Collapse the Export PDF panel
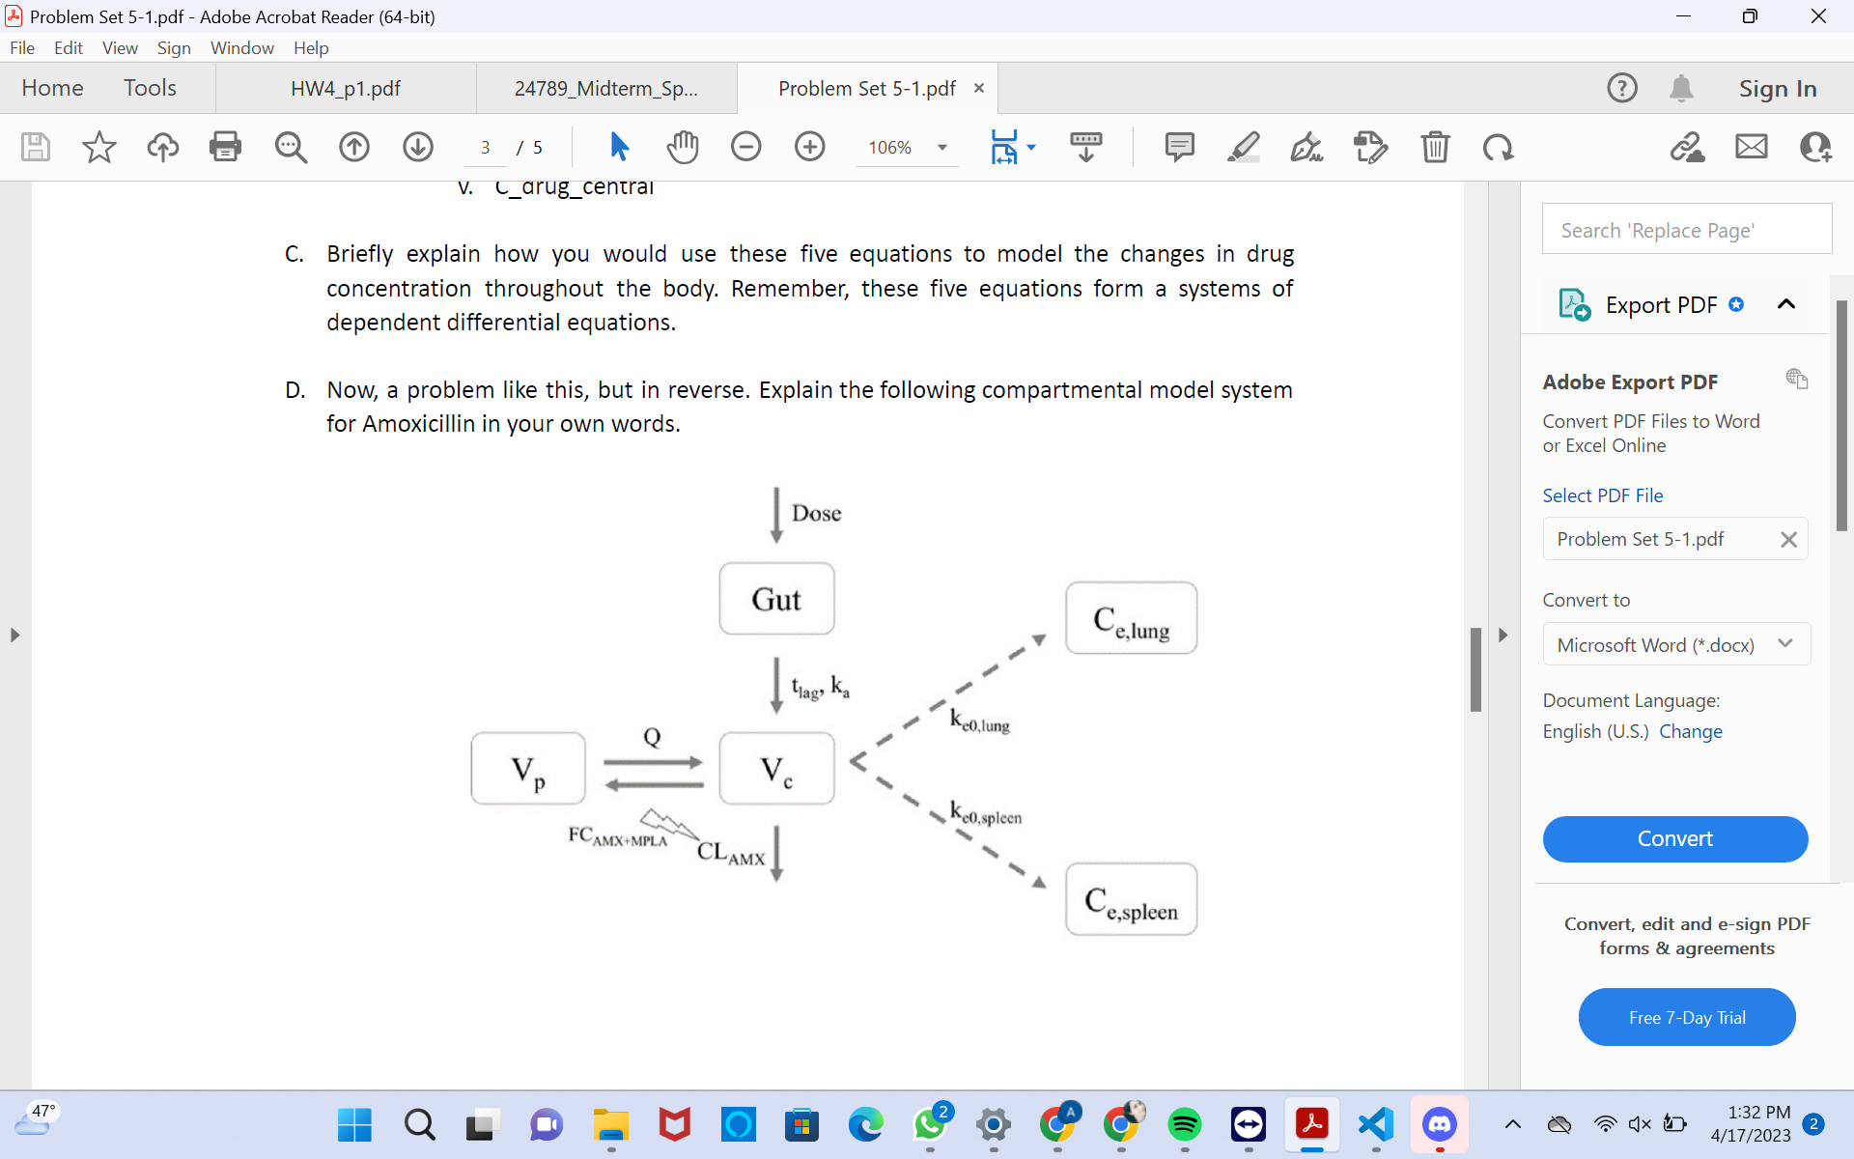The width and height of the screenshot is (1854, 1159). pos(1785,304)
